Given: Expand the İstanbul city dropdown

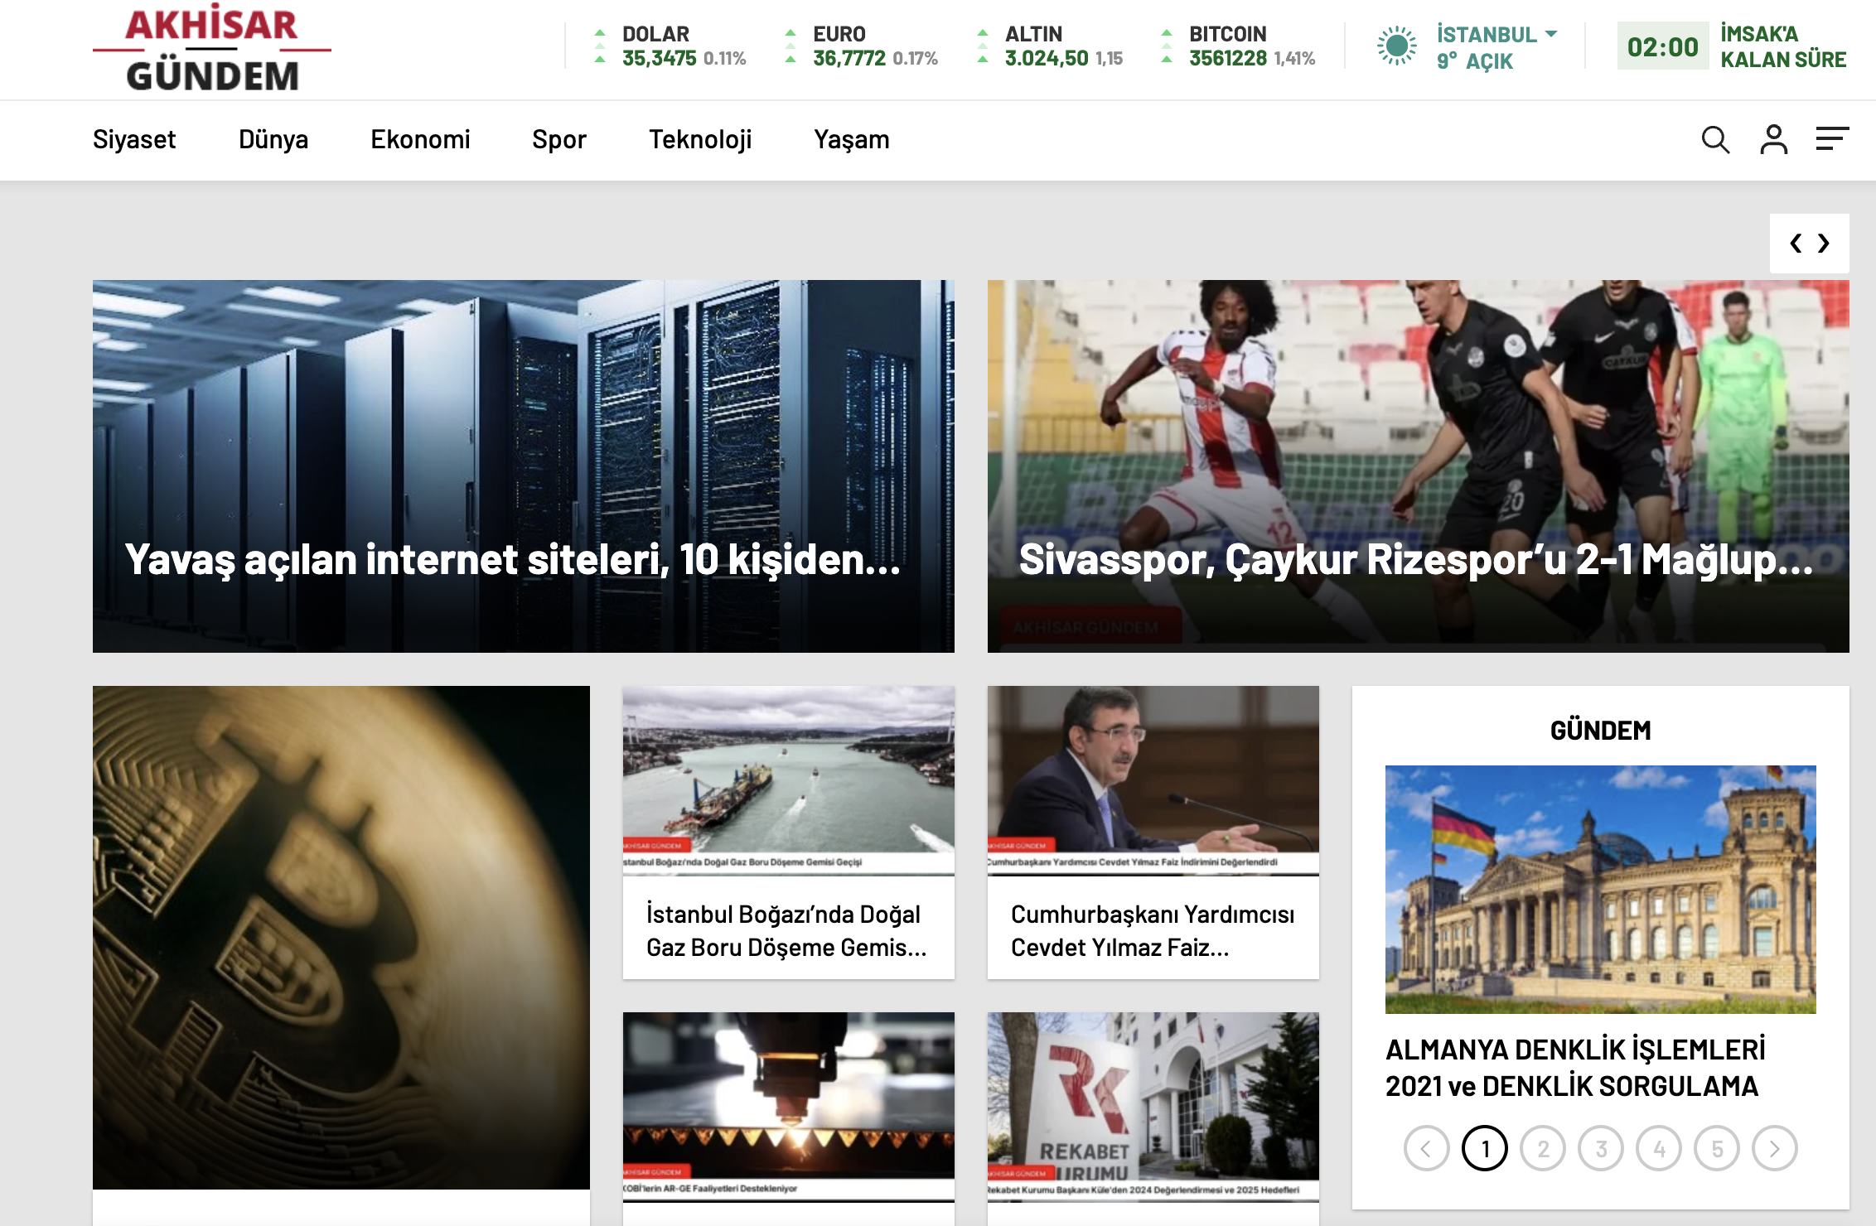Looking at the screenshot, I should 1496,35.
